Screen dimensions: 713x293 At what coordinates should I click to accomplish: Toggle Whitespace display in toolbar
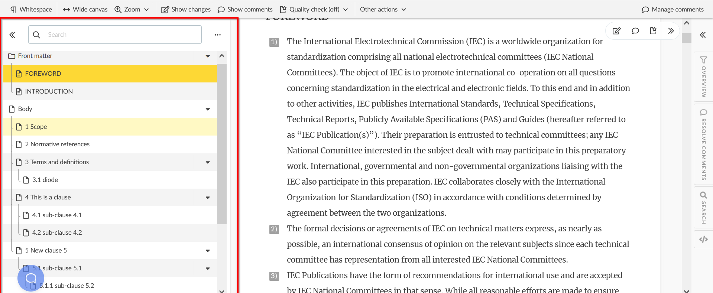[31, 9]
